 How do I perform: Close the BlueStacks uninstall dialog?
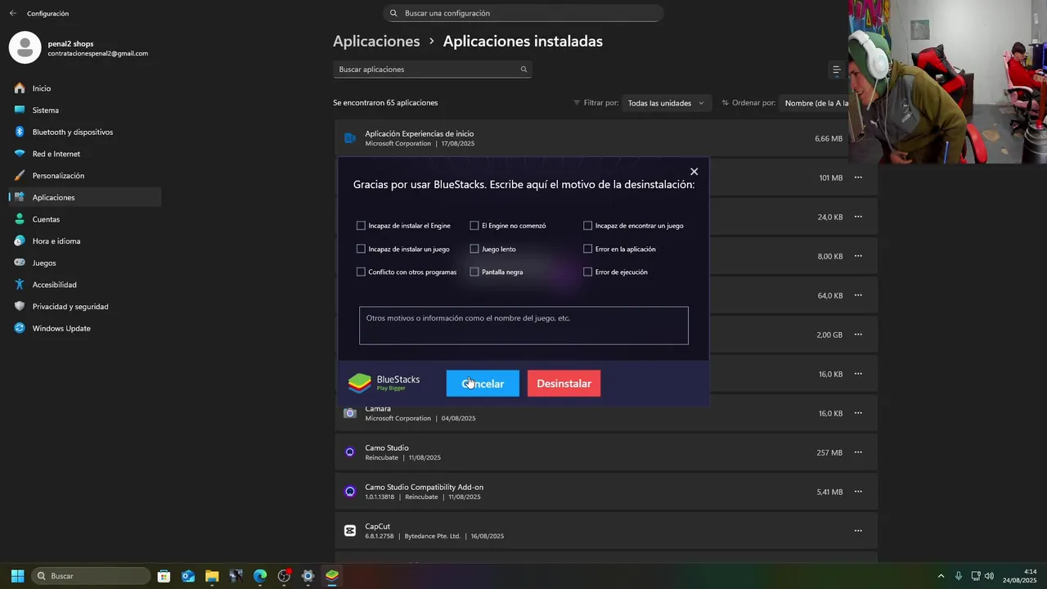coord(694,172)
